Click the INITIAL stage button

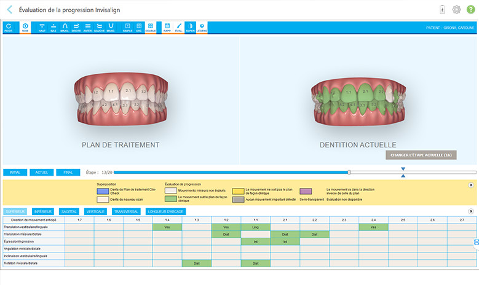[15, 173]
